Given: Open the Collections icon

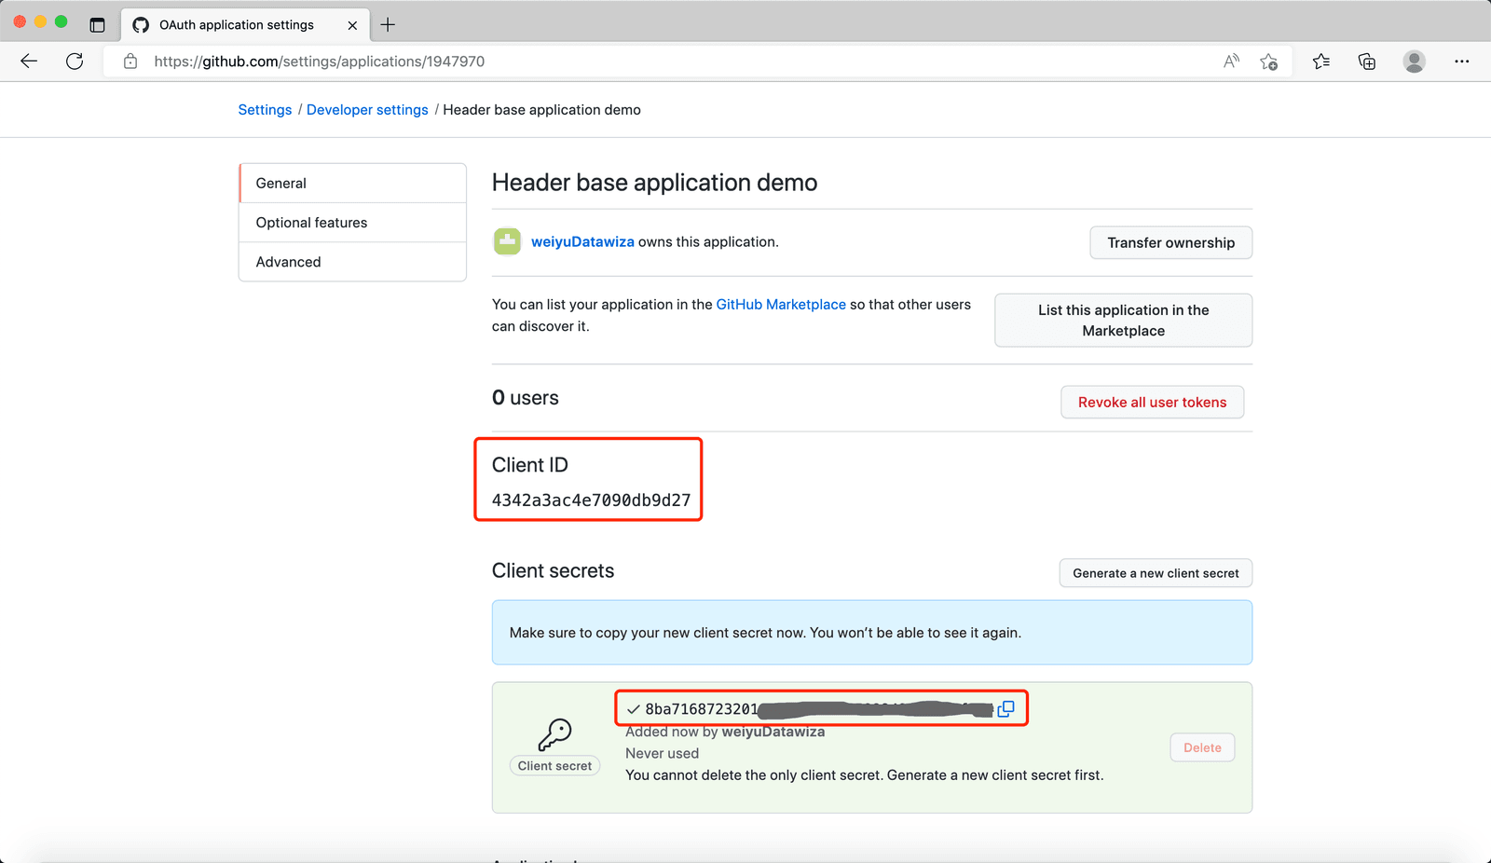Looking at the screenshot, I should [x=1367, y=62].
